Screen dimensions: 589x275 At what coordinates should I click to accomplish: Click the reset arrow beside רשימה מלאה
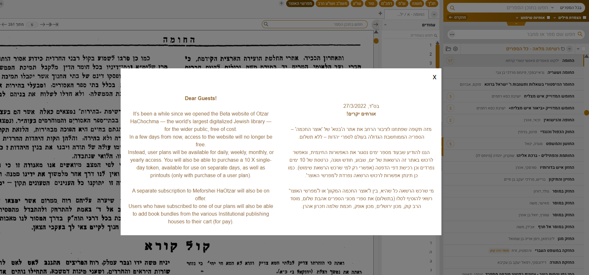point(563,49)
